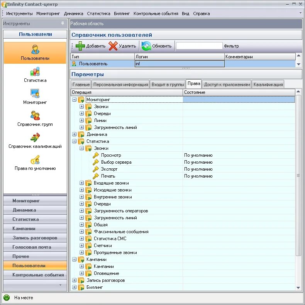
Task: Click the smiley status icon in the status bar
Action: coord(7,297)
